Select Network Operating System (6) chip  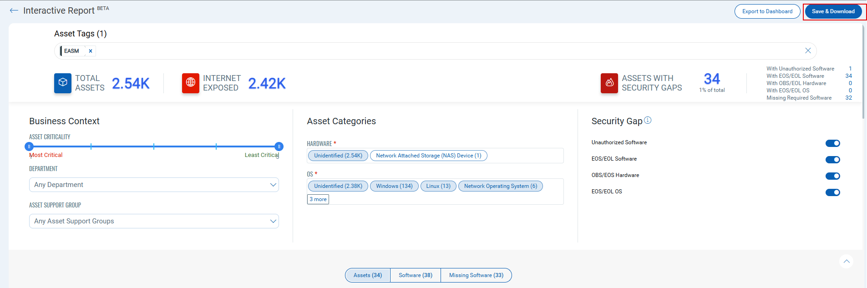(501, 186)
